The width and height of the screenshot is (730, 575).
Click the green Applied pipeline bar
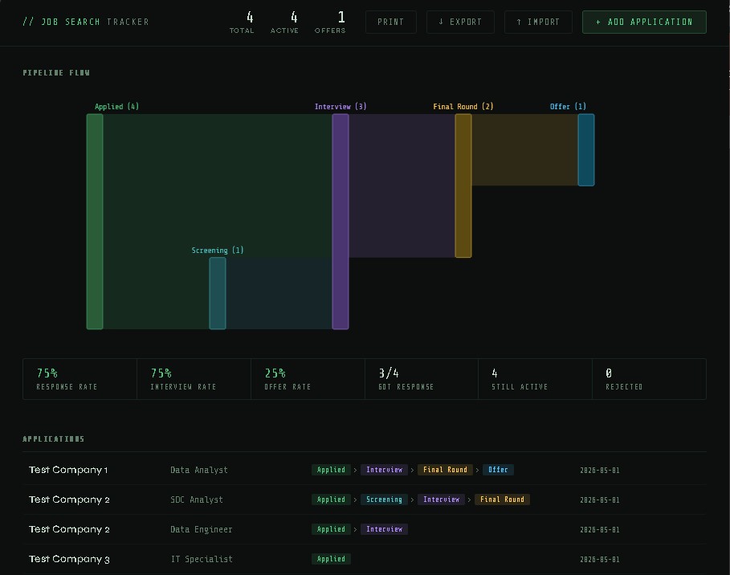point(95,222)
